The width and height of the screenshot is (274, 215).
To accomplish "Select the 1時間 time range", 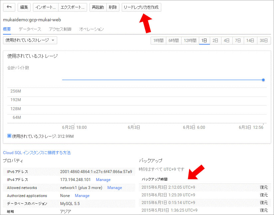I will point(159,41).
